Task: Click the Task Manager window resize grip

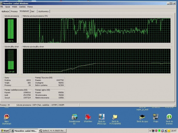Action: pyautogui.click(x=175, y=105)
